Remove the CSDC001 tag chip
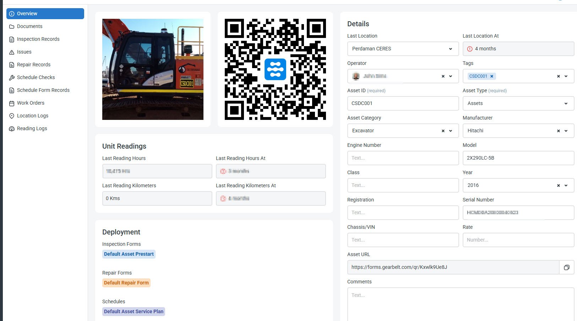Screen dimensions: 577x321 point(492,76)
